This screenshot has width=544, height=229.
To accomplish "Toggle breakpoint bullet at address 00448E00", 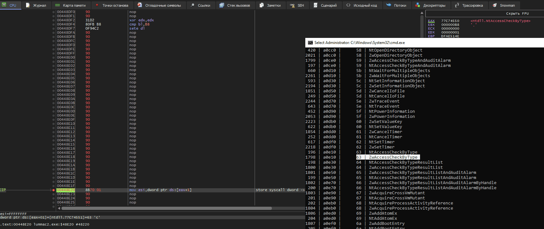I will 54,57.
